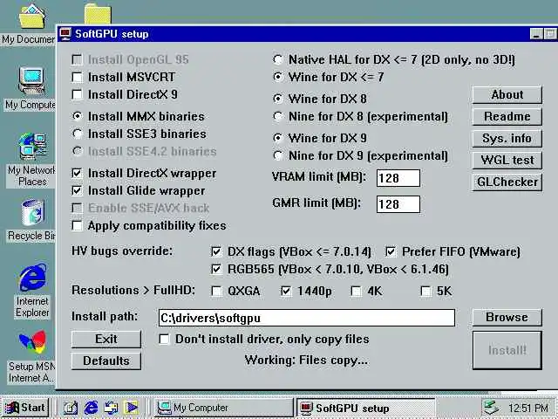The width and height of the screenshot is (558, 419).
Task: Open the Outlook Express quick launch icon
Action: pyautogui.click(x=111, y=408)
